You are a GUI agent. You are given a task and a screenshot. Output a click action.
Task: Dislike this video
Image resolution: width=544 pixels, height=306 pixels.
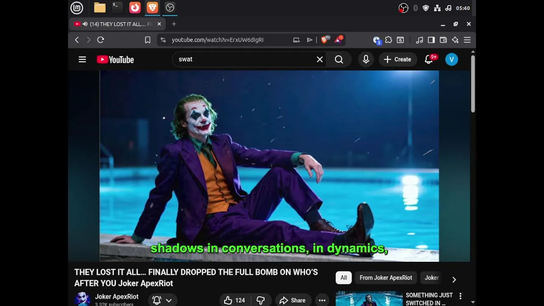tap(261, 300)
